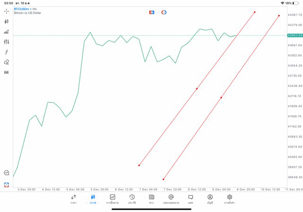Open the กล่องจดหมาย (Mailbox) tab
This screenshot has width=303, height=212.
click(x=171, y=199)
